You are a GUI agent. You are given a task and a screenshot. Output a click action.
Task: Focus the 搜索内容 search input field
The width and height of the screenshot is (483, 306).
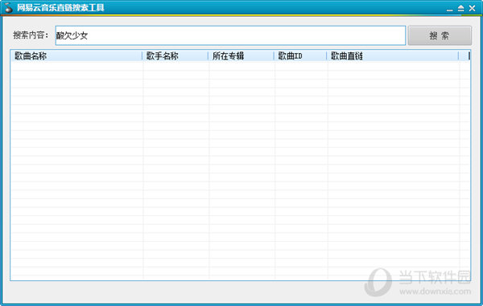point(230,35)
